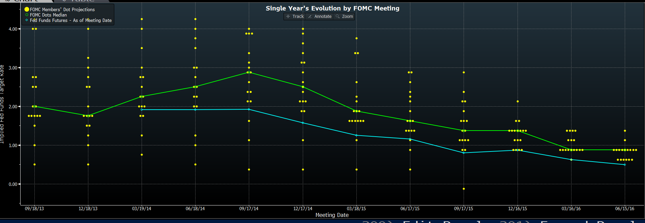
Task: Click the 0.00 y-axis tick label
Action: 13,184
